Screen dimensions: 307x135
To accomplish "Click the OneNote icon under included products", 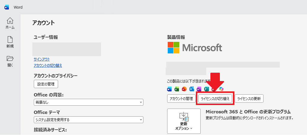I will pyautogui.click(x=199, y=89).
